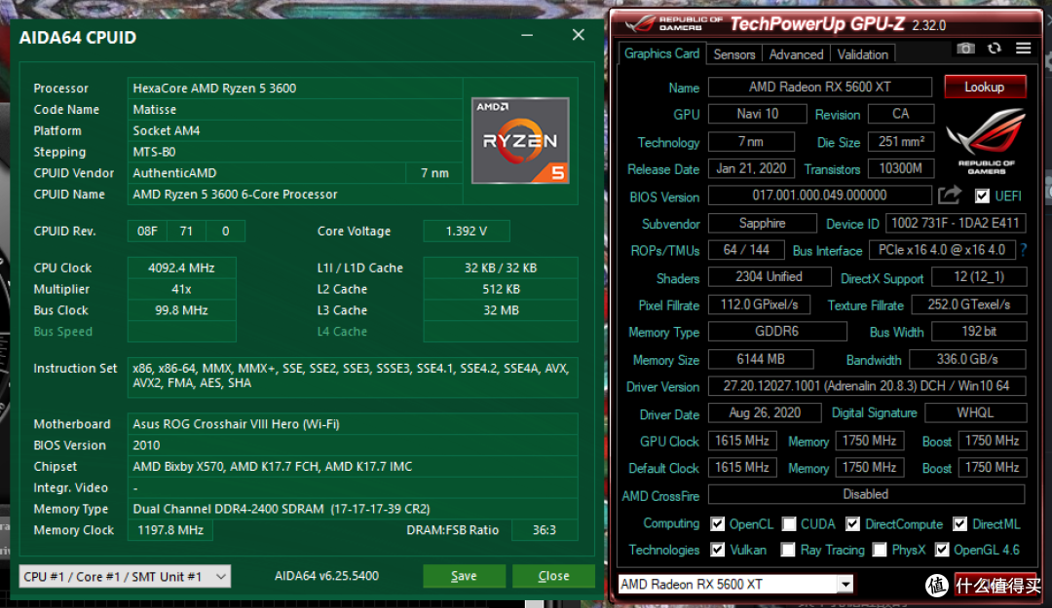
Task: Minimize the AIDA64 CPUID window
Action: [x=527, y=35]
